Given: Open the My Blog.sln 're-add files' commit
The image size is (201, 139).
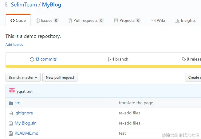Looking at the screenshot, I should [x=130, y=123].
